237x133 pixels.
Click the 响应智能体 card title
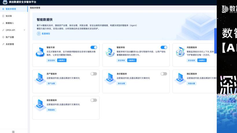(192, 74)
